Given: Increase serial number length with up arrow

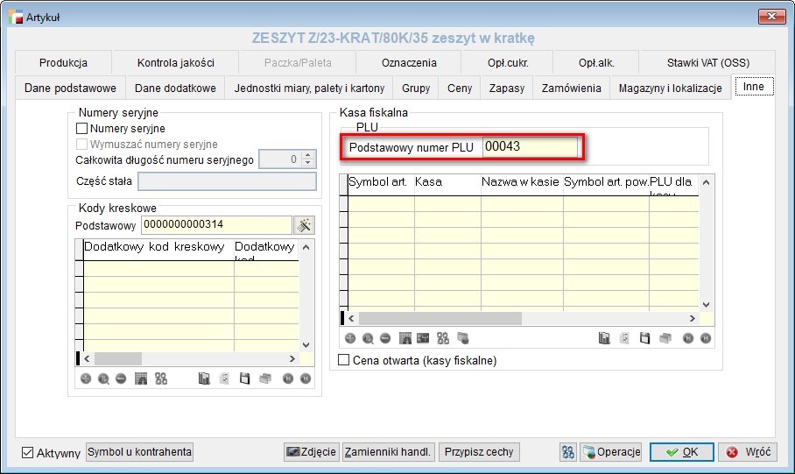Looking at the screenshot, I should [x=308, y=155].
